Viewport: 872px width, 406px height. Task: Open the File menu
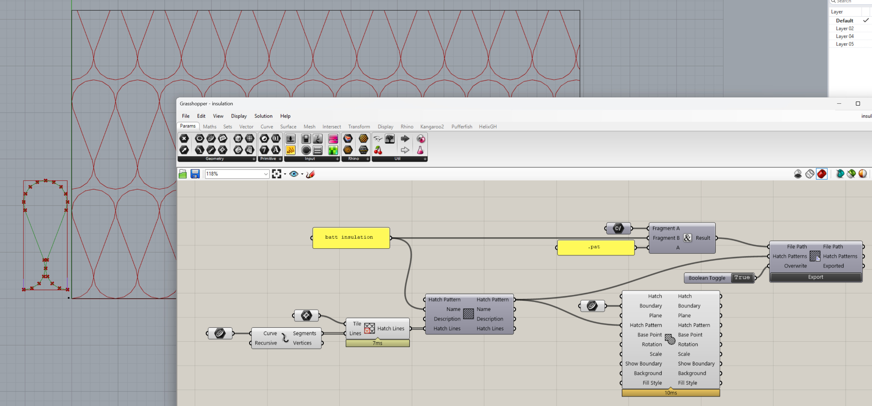tap(186, 116)
